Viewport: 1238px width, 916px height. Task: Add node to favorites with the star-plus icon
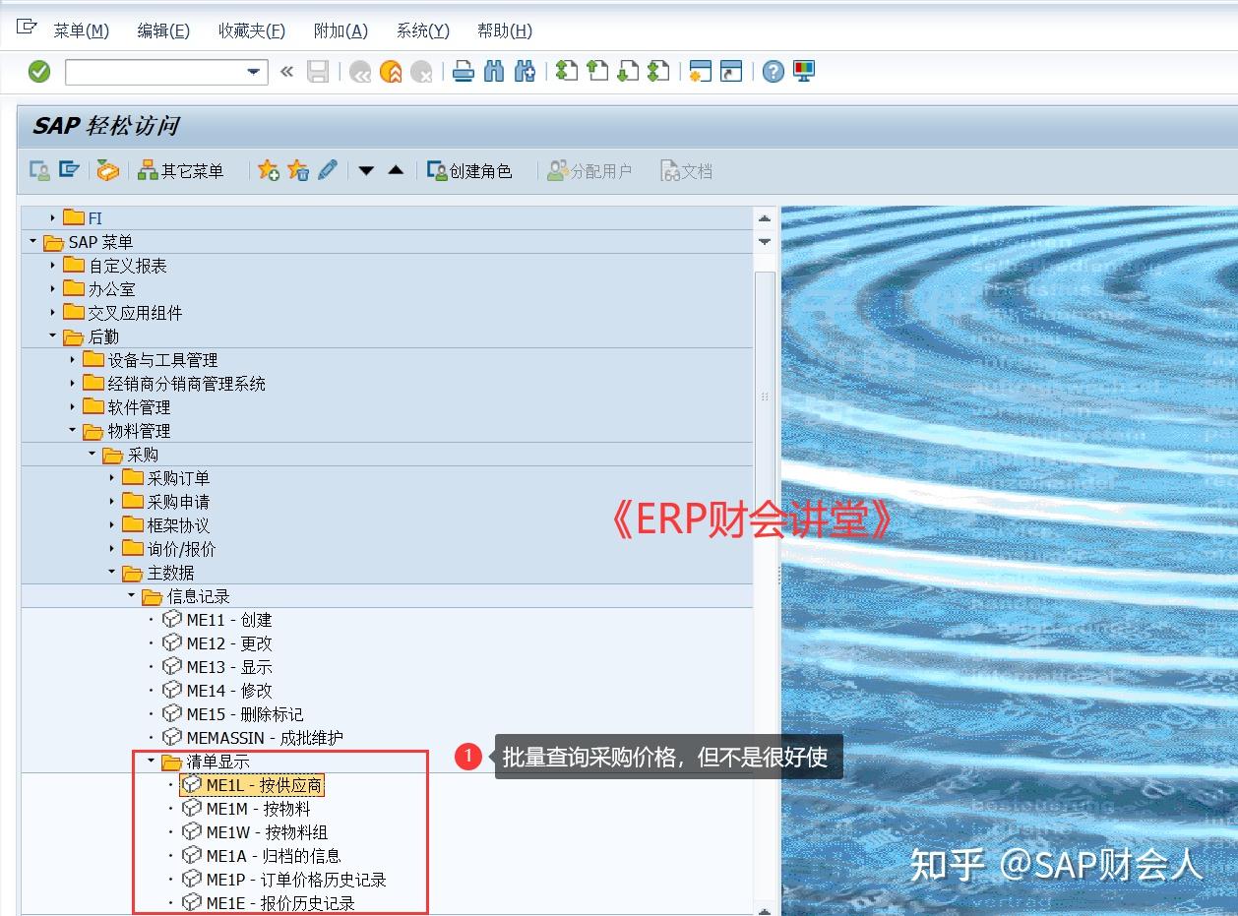coord(267,169)
